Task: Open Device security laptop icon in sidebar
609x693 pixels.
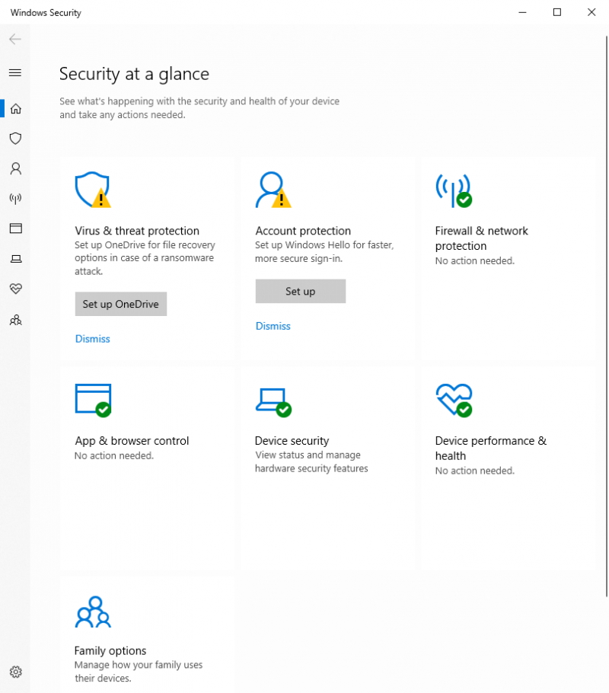Action: (16, 259)
